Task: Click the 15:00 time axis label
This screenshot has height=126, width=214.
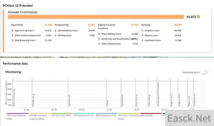Action: [137, 110]
